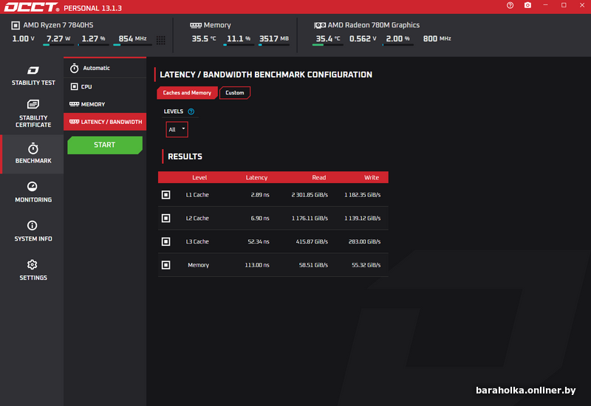Take a screenshot with the camera icon
This screenshot has height=406, width=591.
[527, 5]
